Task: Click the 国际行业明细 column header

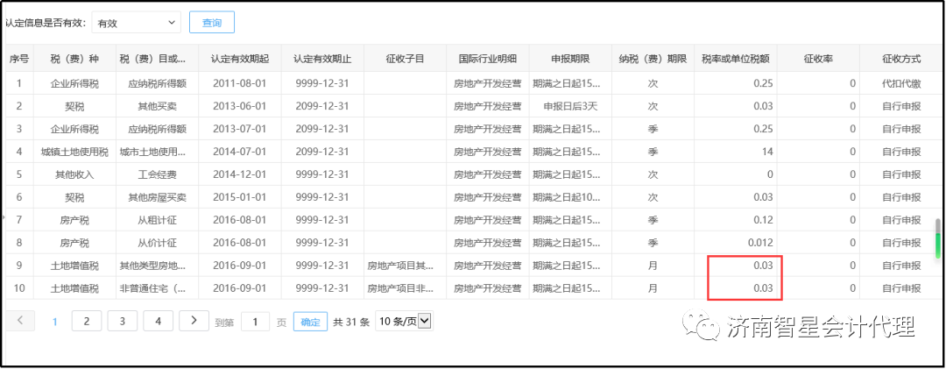Action: [488, 59]
